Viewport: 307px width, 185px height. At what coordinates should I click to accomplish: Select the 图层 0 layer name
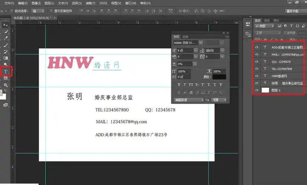[276, 90]
